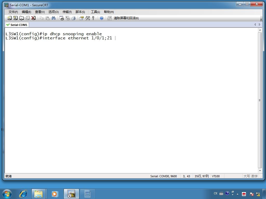The height and width of the screenshot is (199, 266).
Task: Click the printer Print icon
Action: pos(74,18)
